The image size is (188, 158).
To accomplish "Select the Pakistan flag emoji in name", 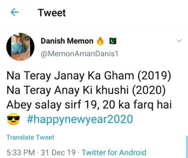I will 113,41.
